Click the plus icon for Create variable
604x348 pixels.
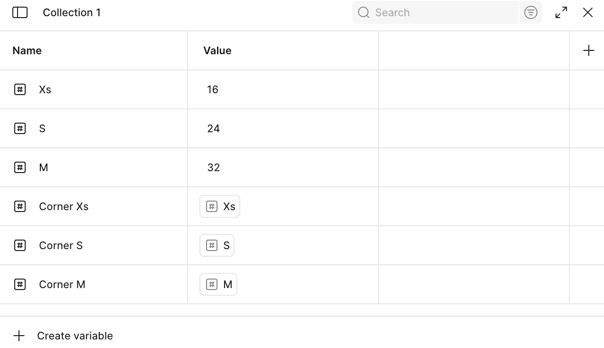click(x=19, y=336)
